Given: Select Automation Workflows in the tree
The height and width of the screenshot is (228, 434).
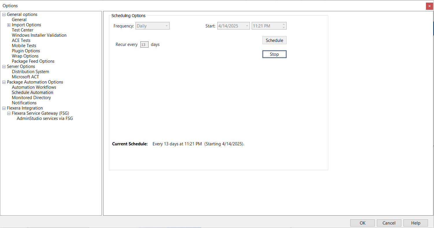Looking at the screenshot, I should [34, 87].
